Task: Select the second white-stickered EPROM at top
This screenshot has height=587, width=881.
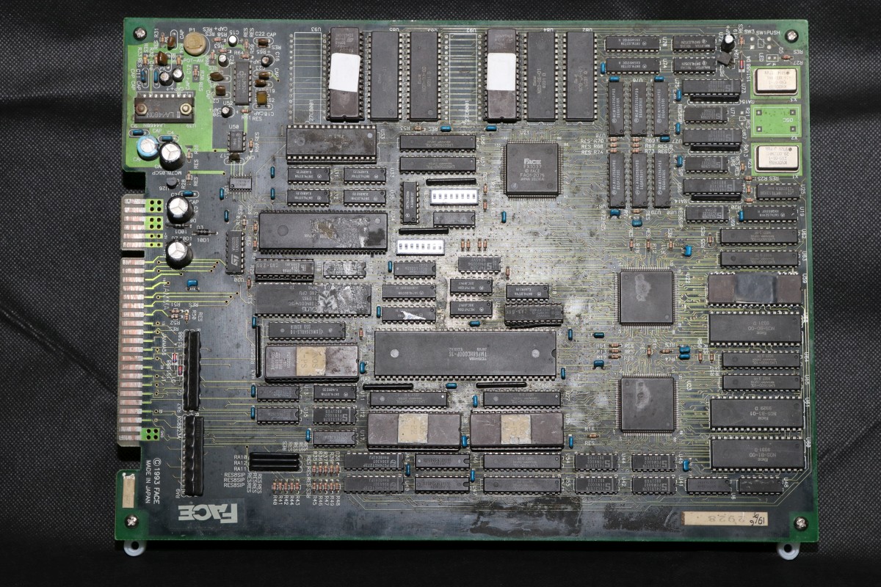Action: (501, 74)
